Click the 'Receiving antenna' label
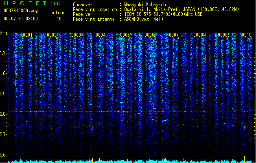 [x=94, y=19]
